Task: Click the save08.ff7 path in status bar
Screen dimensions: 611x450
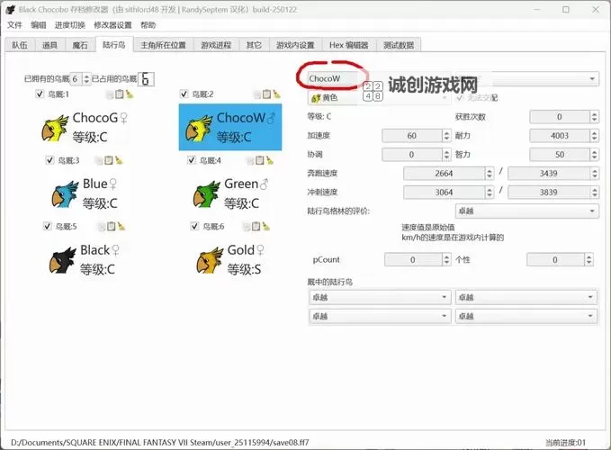Action: coord(160,442)
